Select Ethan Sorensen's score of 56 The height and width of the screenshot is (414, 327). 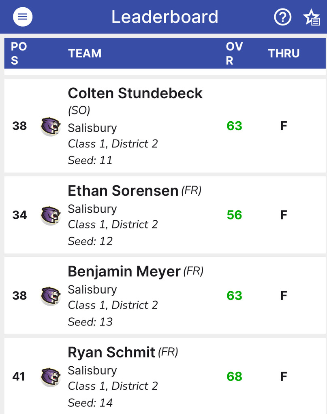tap(234, 215)
